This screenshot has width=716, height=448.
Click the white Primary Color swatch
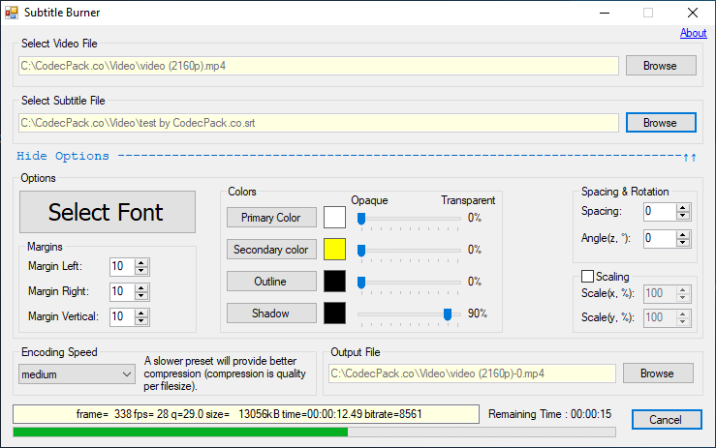point(335,218)
